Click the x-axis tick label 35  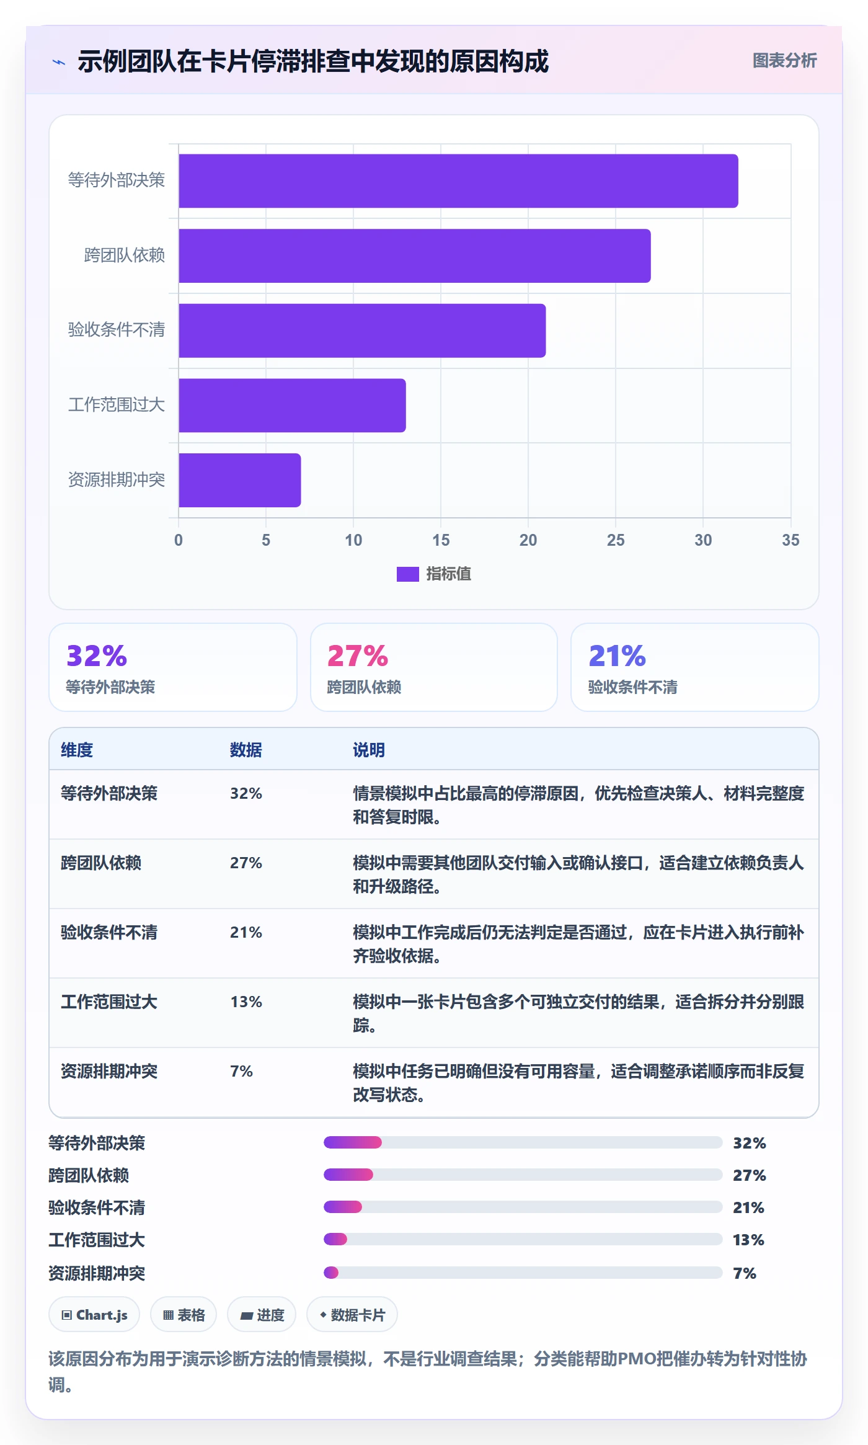click(x=790, y=540)
